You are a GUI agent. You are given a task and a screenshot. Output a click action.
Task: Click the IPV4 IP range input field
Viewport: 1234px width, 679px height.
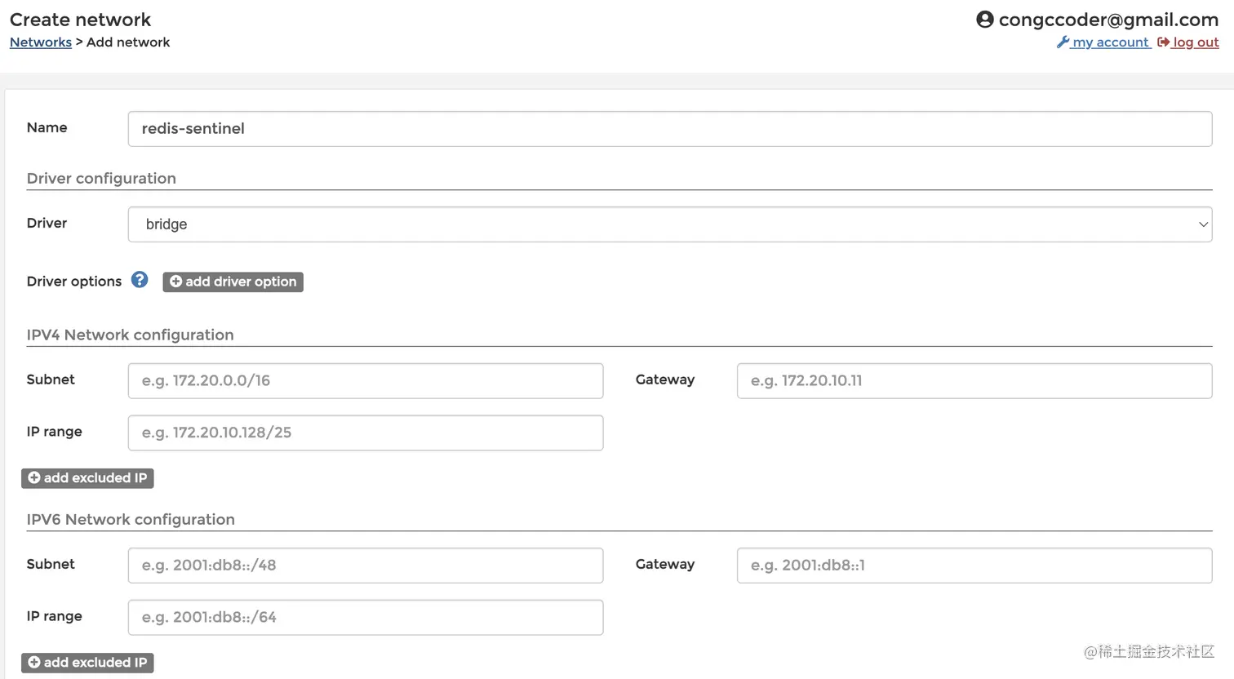pos(366,433)
